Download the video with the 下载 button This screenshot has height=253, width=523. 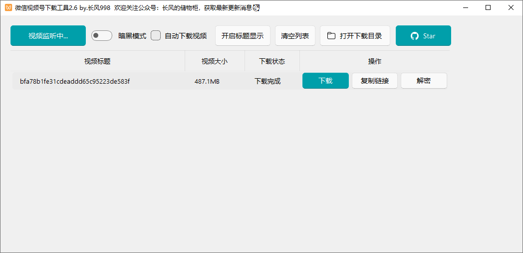coord(325,81)
